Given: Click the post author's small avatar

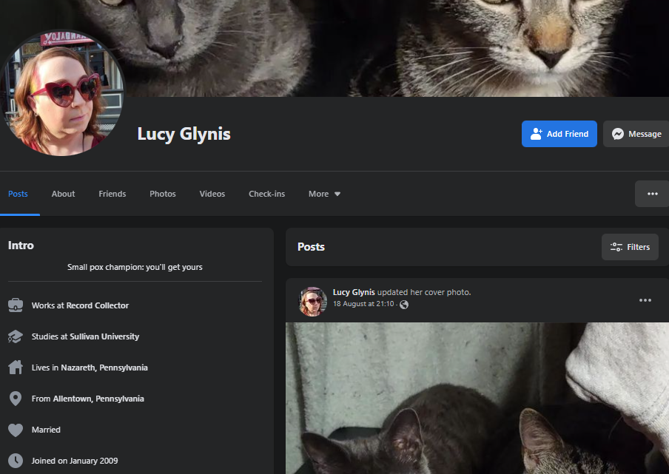Looking at the screenshot, I should (x=313, y=302).
